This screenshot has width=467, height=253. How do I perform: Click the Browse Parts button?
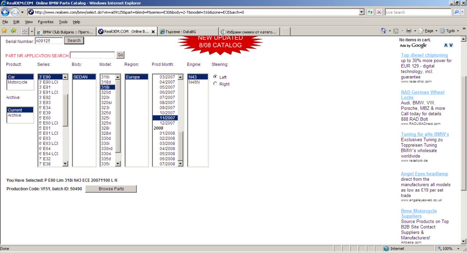click(111, 189)
